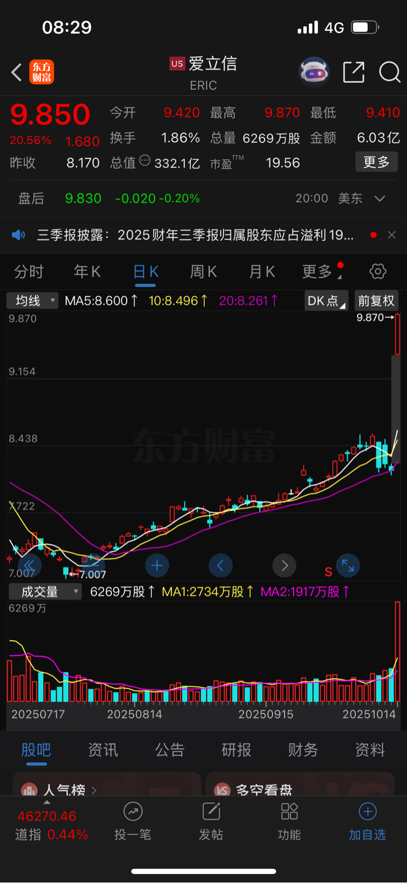Move chart left with arrow button
Image resolution: width=407 pixels, height=883 pixels.
[x=220, y=565]
